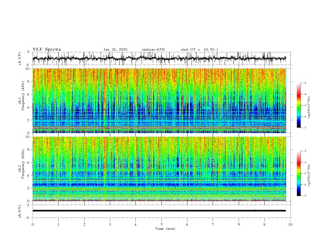The width and height of the screenshot is (327, 252).
Task: Click time axis tick label "2"
Action: click(x=84, y=224)
